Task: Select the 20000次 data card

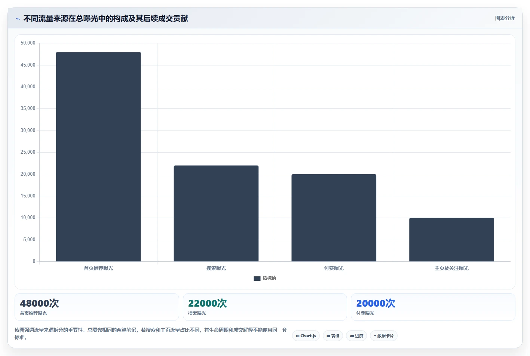Action: pos(433,307)
